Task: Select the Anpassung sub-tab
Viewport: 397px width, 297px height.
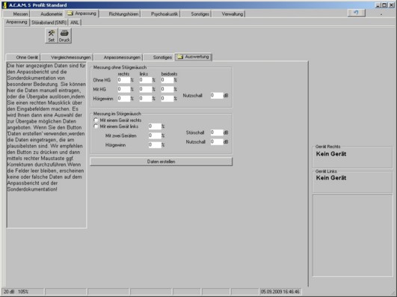Action: (x=16, y=22)
